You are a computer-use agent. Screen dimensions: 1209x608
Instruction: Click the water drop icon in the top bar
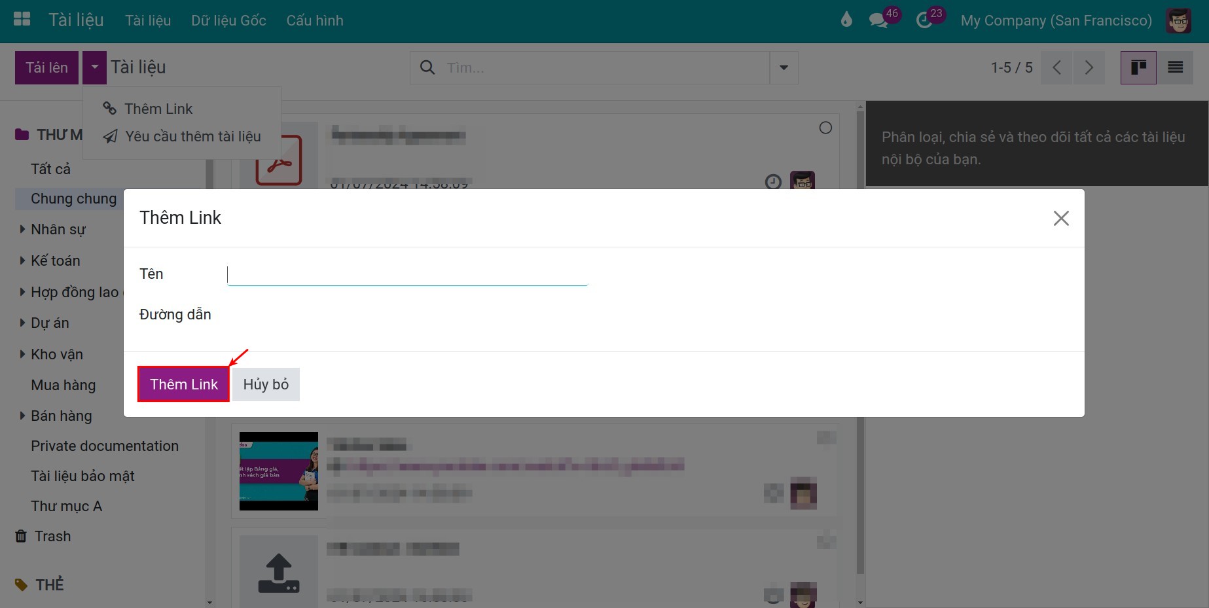(x=846, y=20)
